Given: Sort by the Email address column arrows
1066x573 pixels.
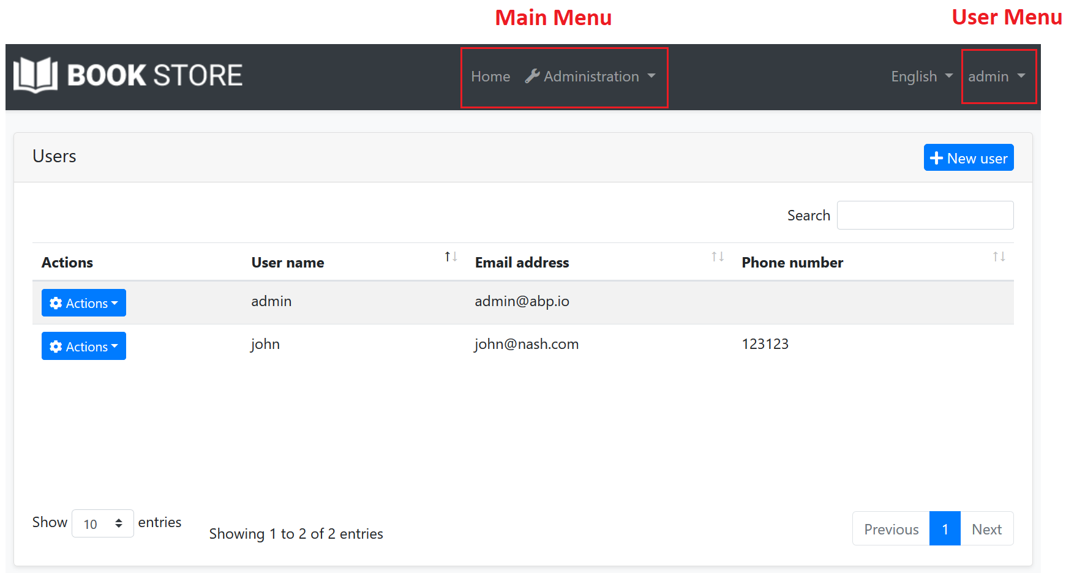Looking at the screenshot, I should pos(718,257).
